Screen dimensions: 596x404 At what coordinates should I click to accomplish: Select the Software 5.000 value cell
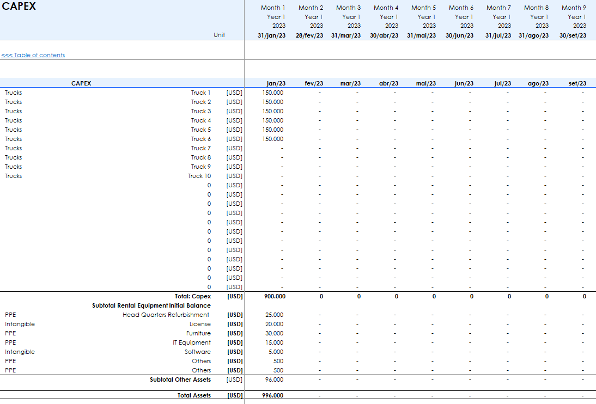click(275, 352)
